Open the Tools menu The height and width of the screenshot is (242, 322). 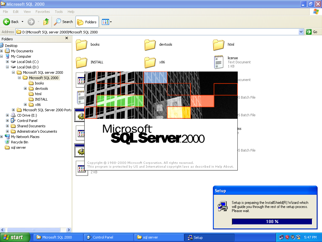coord(58,12)
